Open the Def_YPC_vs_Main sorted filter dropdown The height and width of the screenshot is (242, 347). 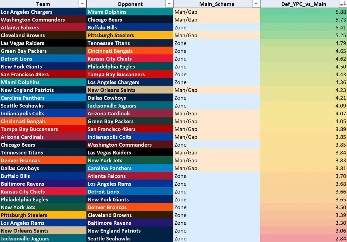(x=343, y=4)
